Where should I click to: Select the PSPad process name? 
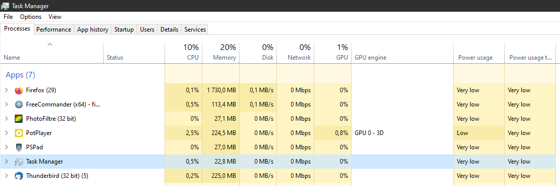click(34, 147)
